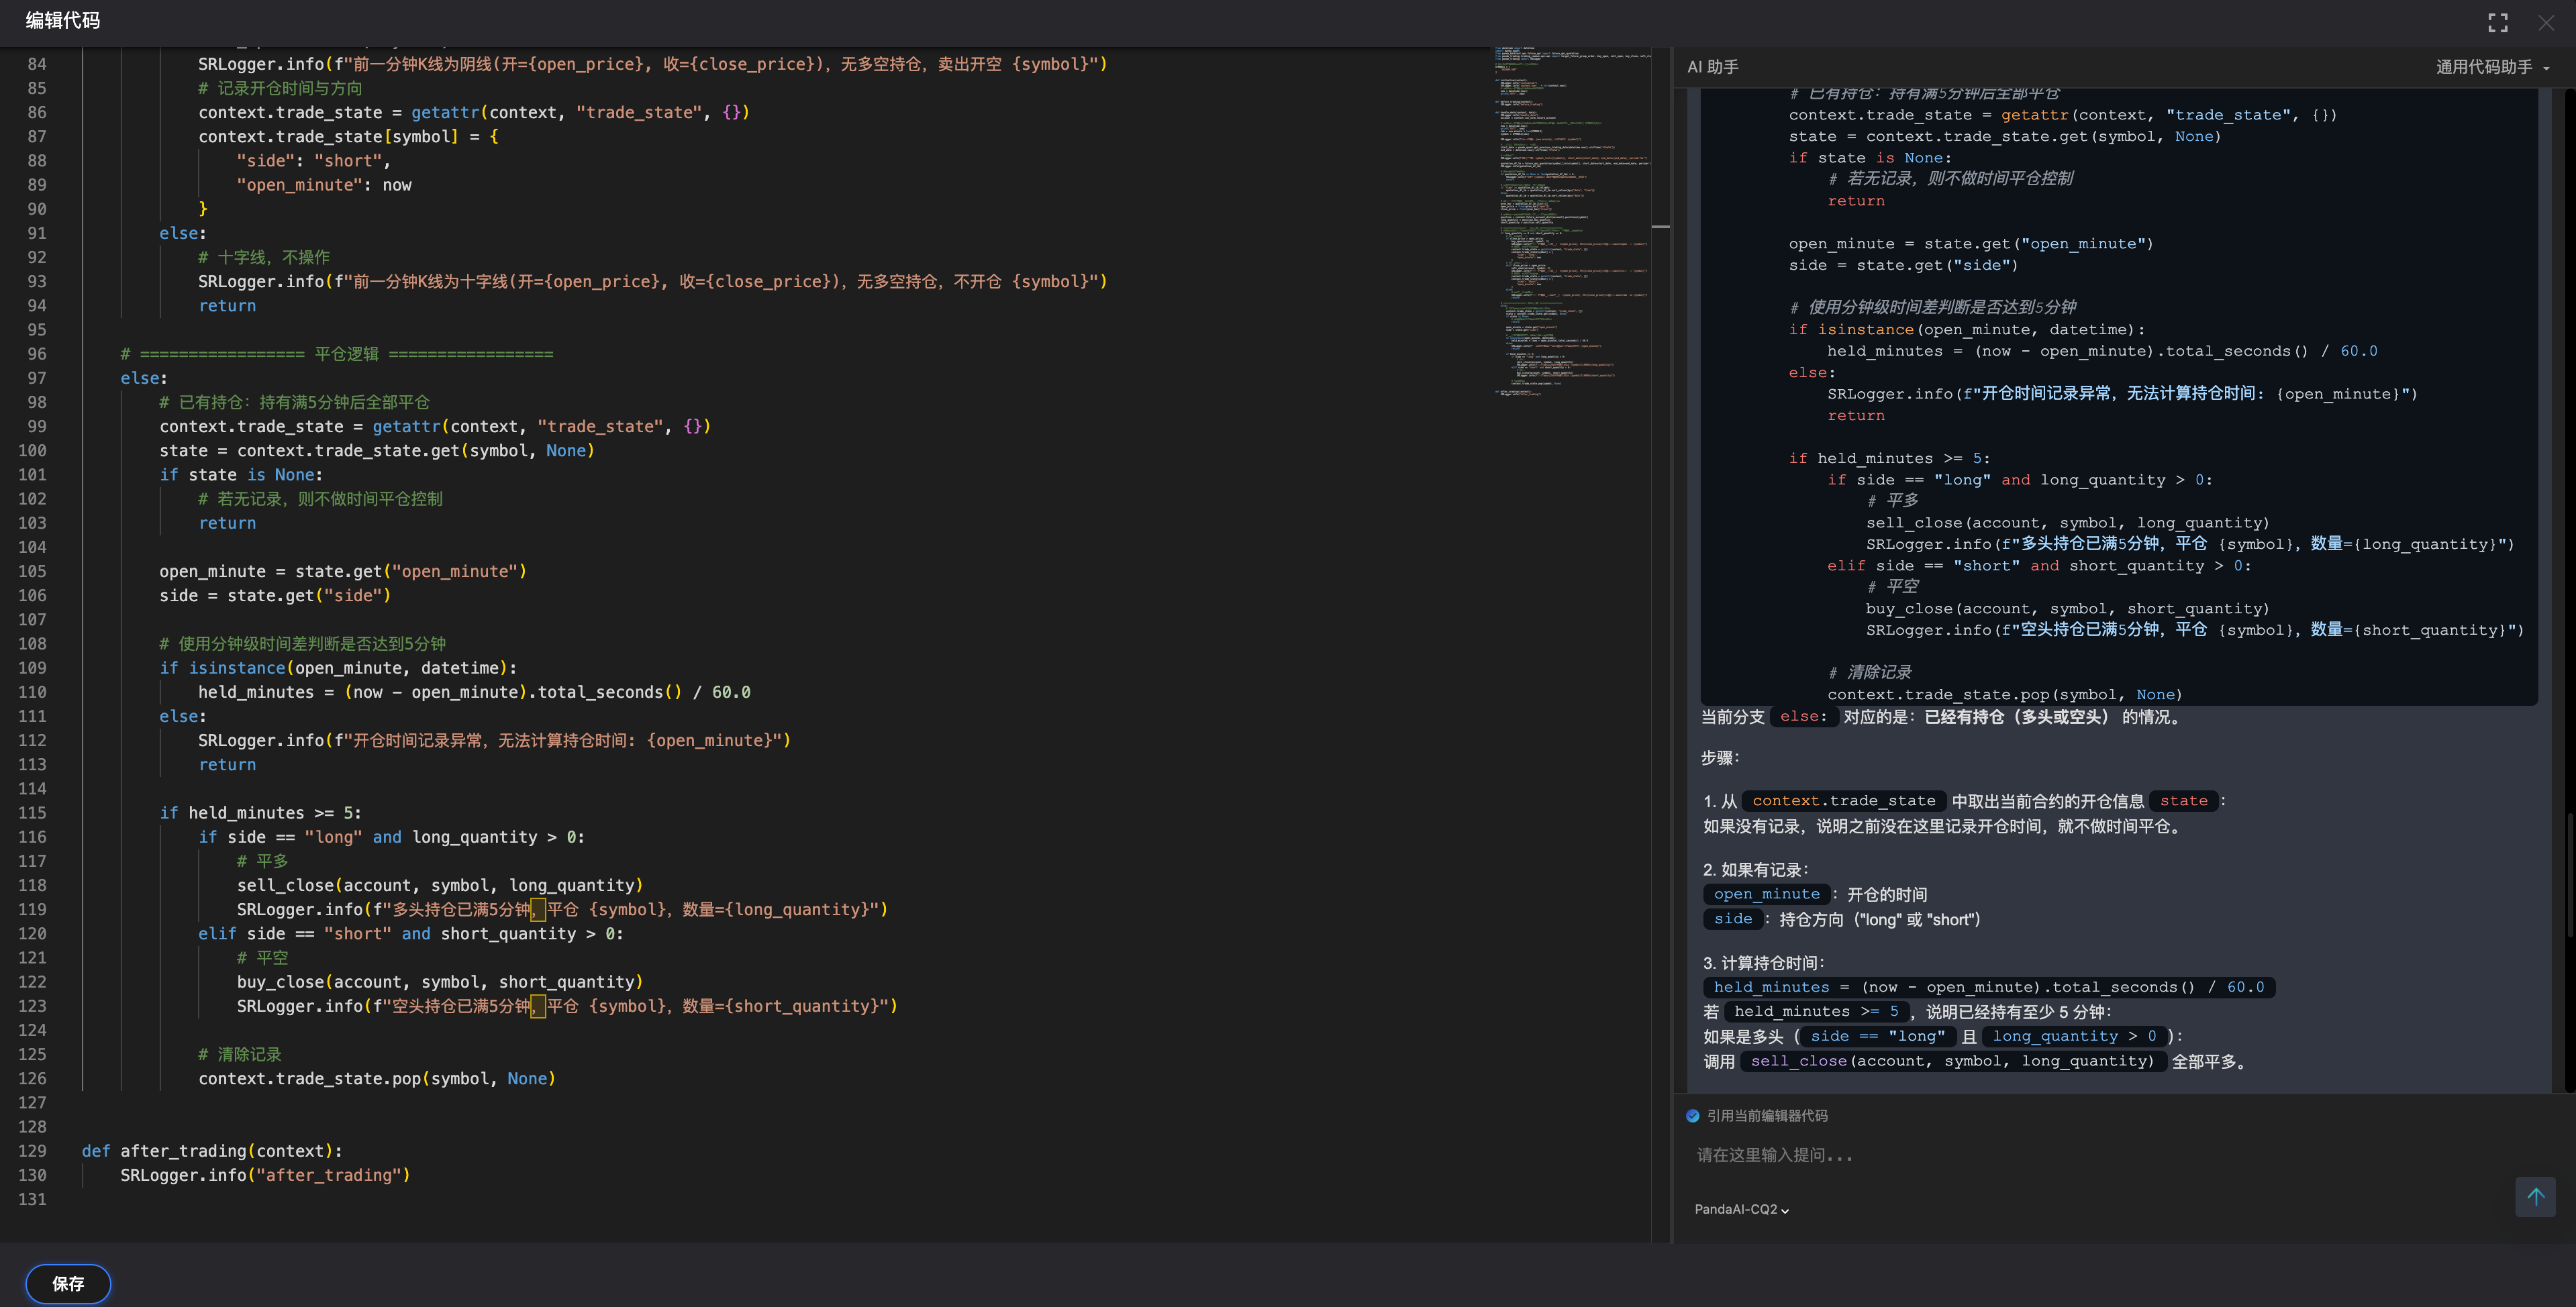This screenshot has width=2576, height=1307.
Task: Open the PandaAI-CQ2 model selector
Action: tap(1741, 1209)
